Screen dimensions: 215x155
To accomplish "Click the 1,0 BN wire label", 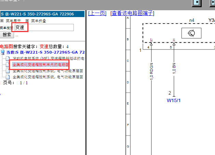I will coord(174,68).
